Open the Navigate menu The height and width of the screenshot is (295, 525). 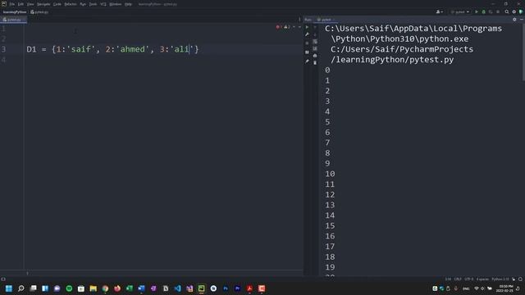(43, 4)
